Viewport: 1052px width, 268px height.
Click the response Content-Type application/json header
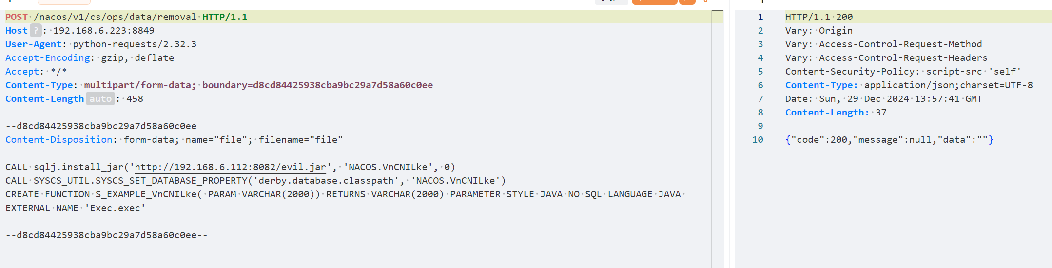(x=909, y=85)
